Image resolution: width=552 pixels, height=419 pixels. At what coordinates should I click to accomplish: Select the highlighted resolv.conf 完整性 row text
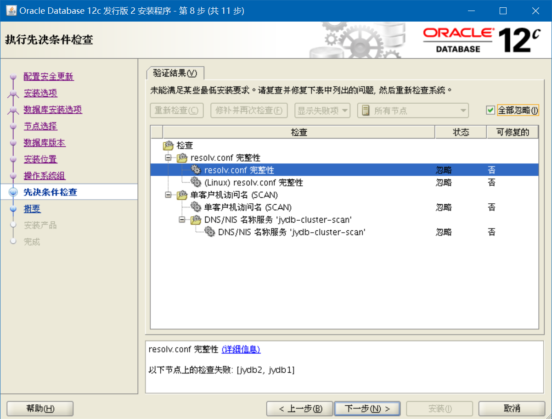click(x=239, y=170)
